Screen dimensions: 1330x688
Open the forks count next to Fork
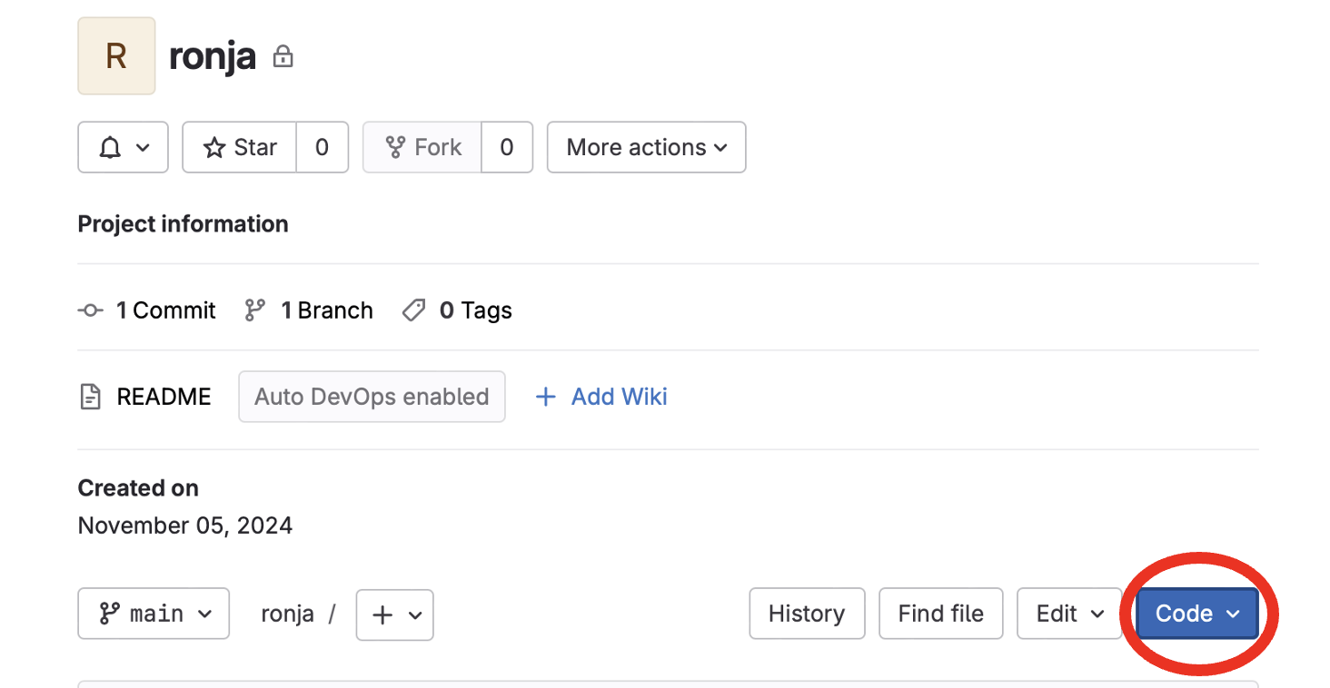pos(507,147)
